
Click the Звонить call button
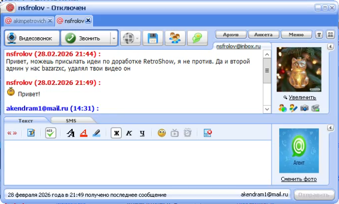tap(86, 38)
